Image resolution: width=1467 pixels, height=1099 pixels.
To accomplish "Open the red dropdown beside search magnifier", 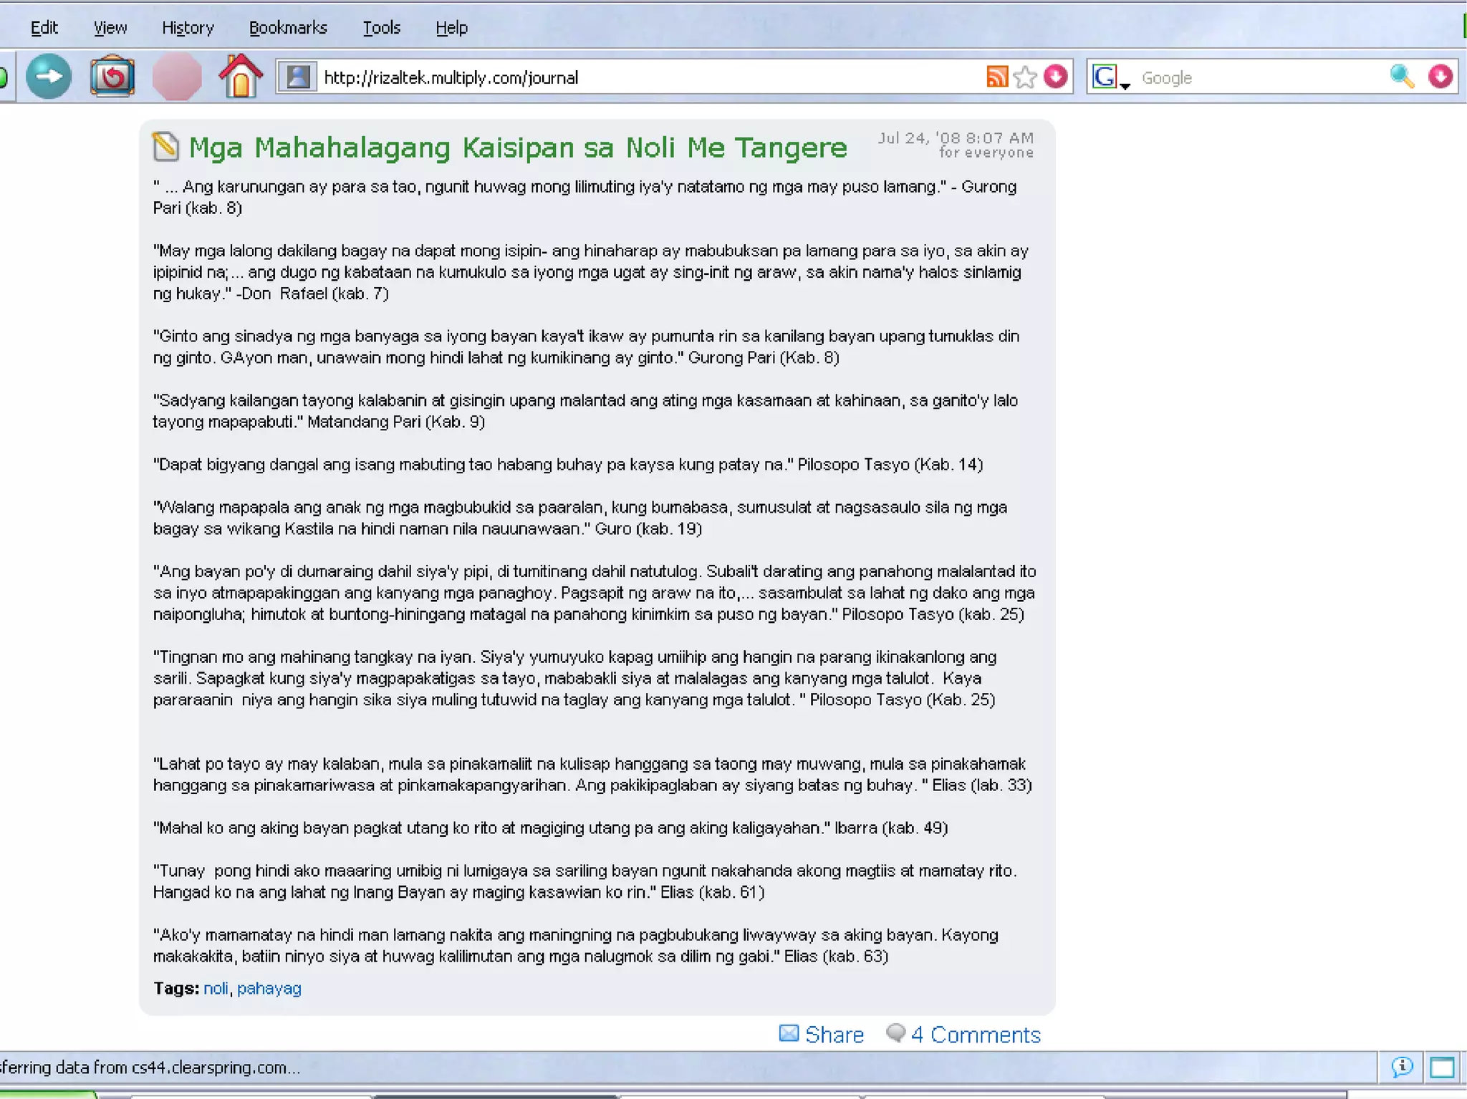I will 1440,77.
